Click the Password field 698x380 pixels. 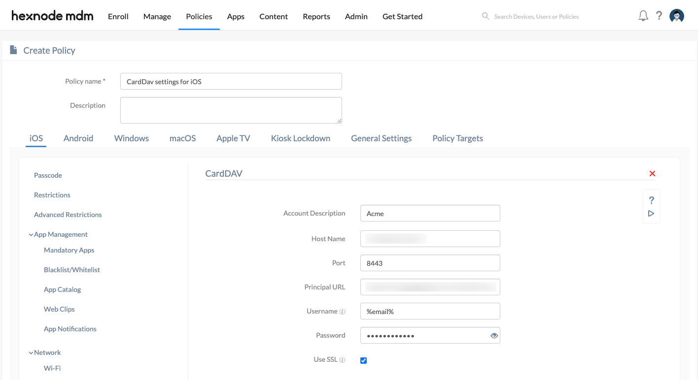pyautogui.click(x=430, y=335)
